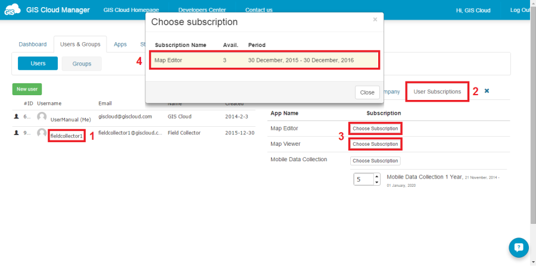
Task: Click Field Collector name cell
Action: [184, 133]
